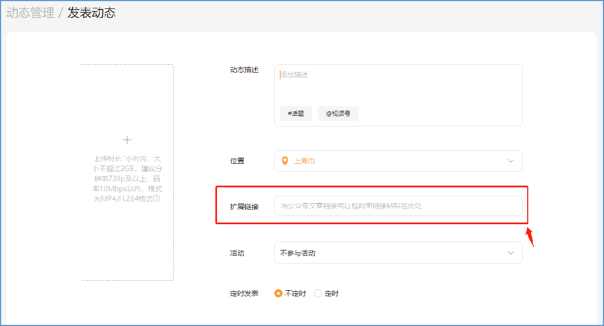
Task: Expand the 不参与活动 activity dropdown
Action: (398, 253)
